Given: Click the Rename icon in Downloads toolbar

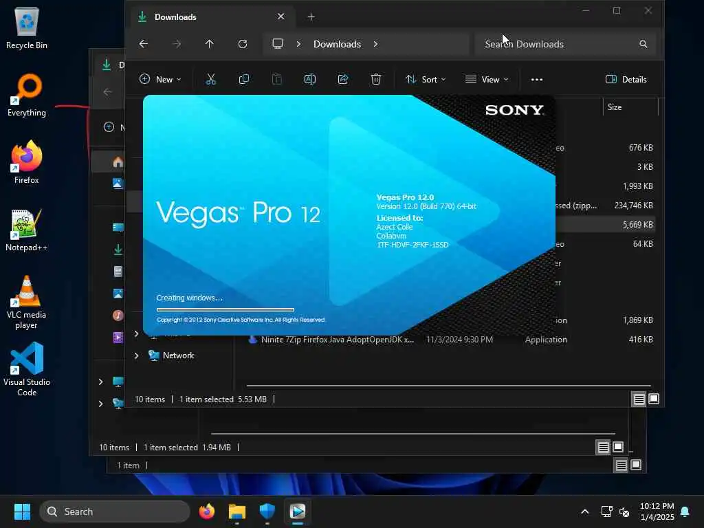Looking at the screenshot, I should click(310, 80).
